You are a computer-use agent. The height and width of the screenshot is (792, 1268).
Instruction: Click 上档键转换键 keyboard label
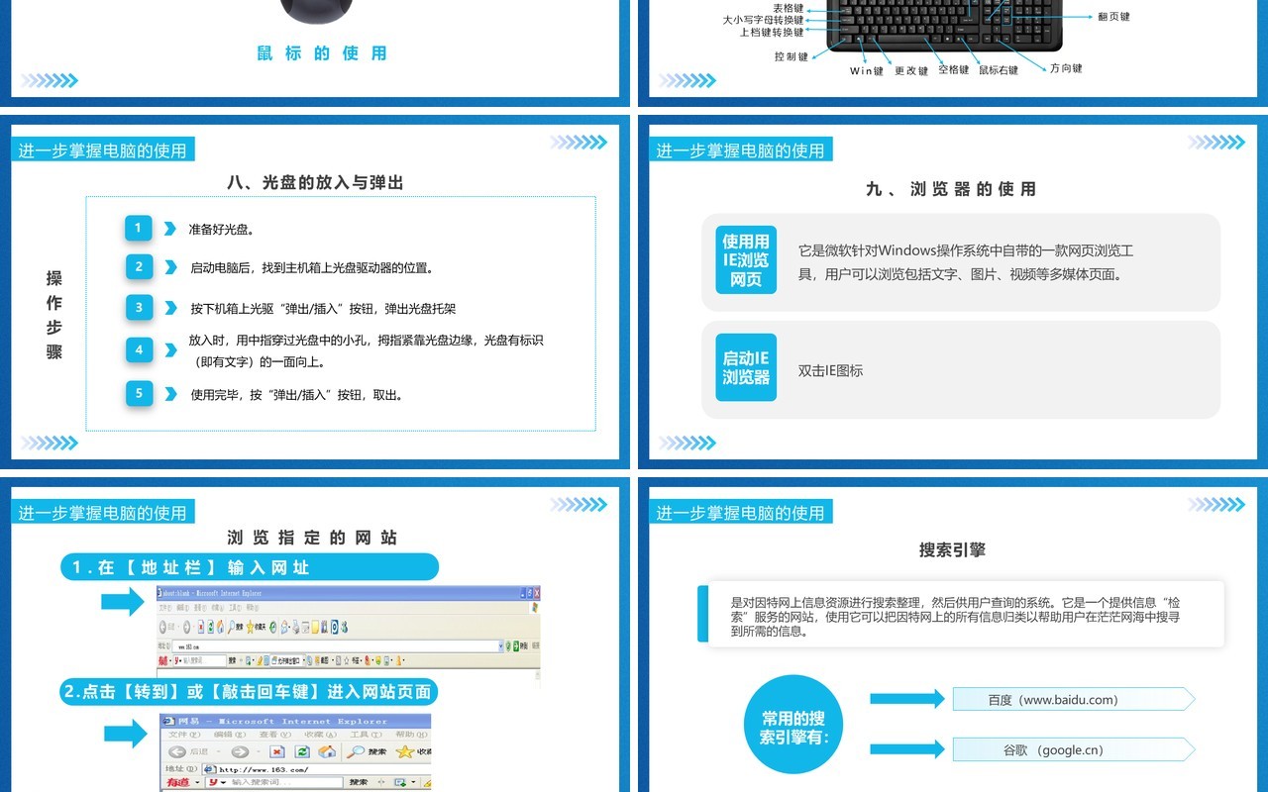pos(772,32)
